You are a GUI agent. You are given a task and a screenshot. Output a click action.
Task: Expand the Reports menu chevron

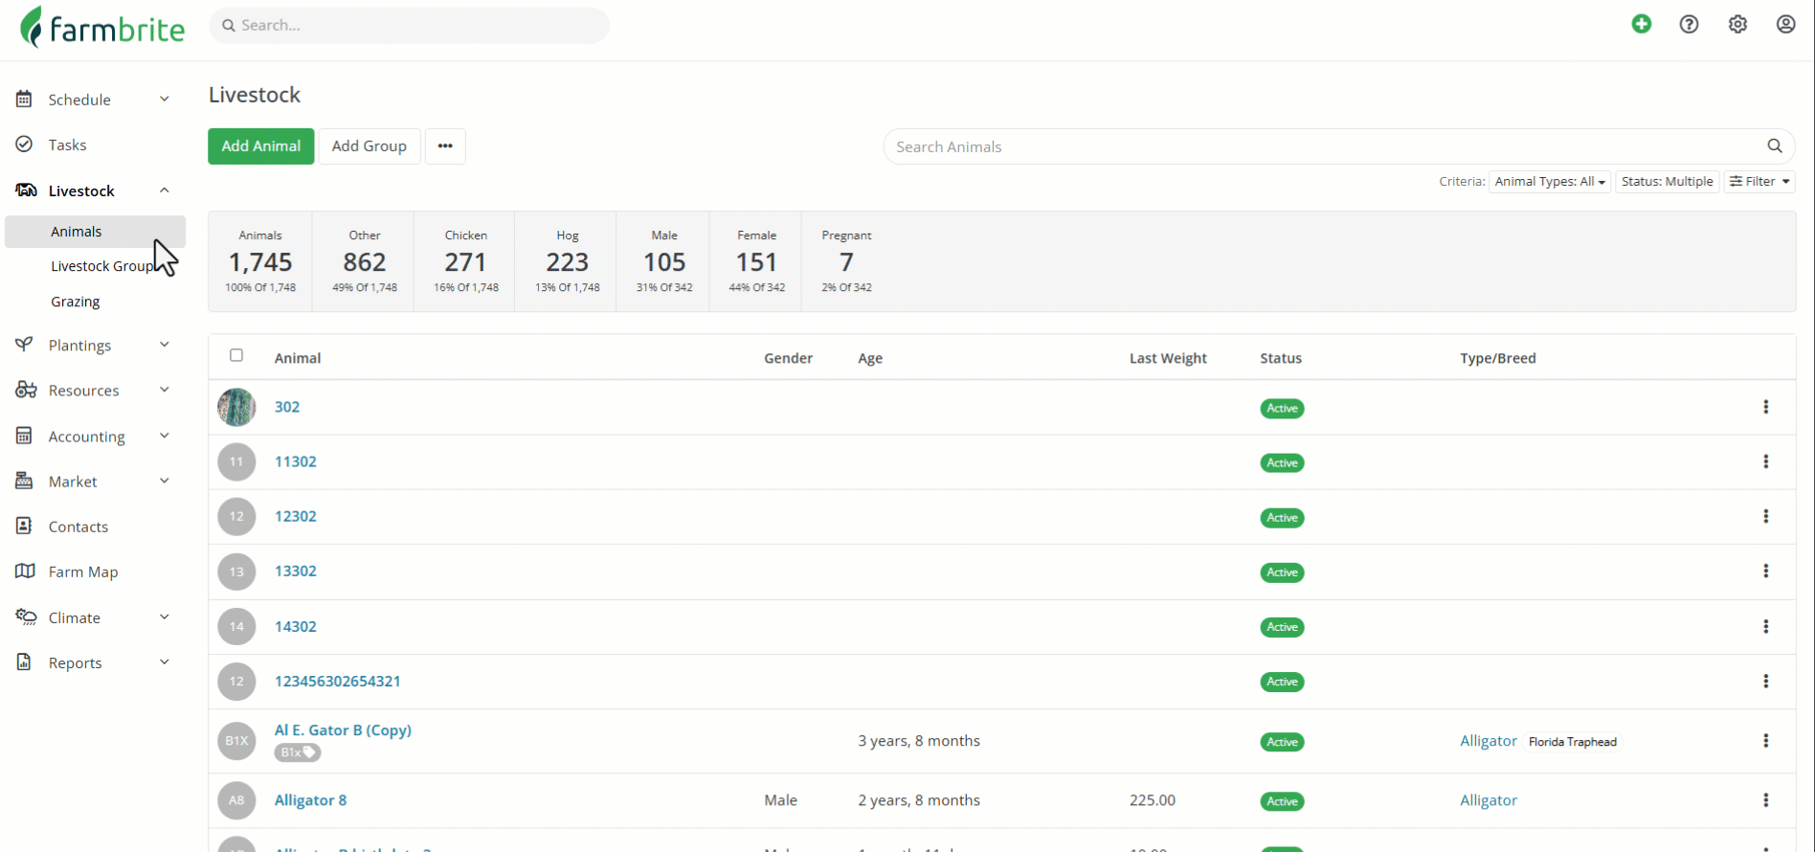[x=165, y=662]
